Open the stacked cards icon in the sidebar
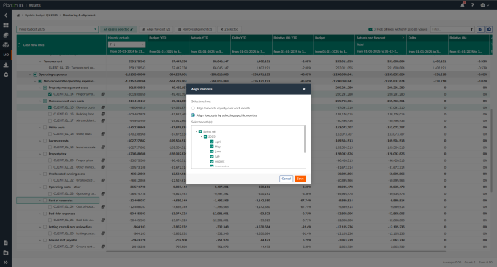The width and height of the screenshot is (497, 267). (x=6, y=35)
